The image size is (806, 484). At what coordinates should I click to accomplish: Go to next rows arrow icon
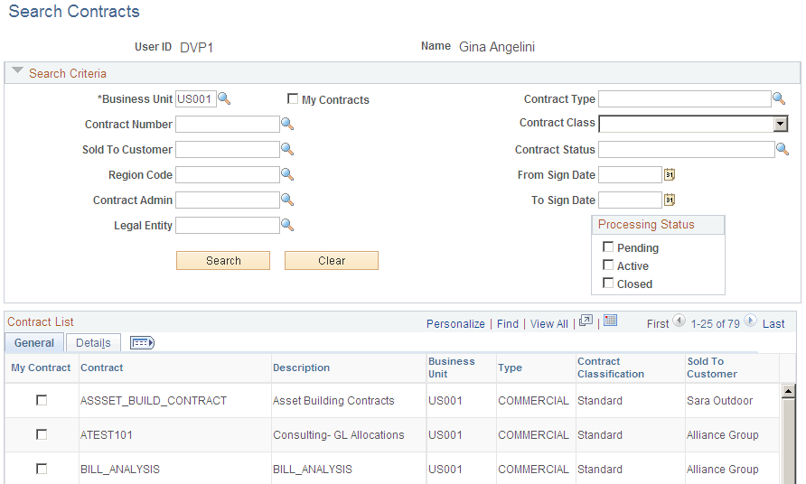[750, 321]
